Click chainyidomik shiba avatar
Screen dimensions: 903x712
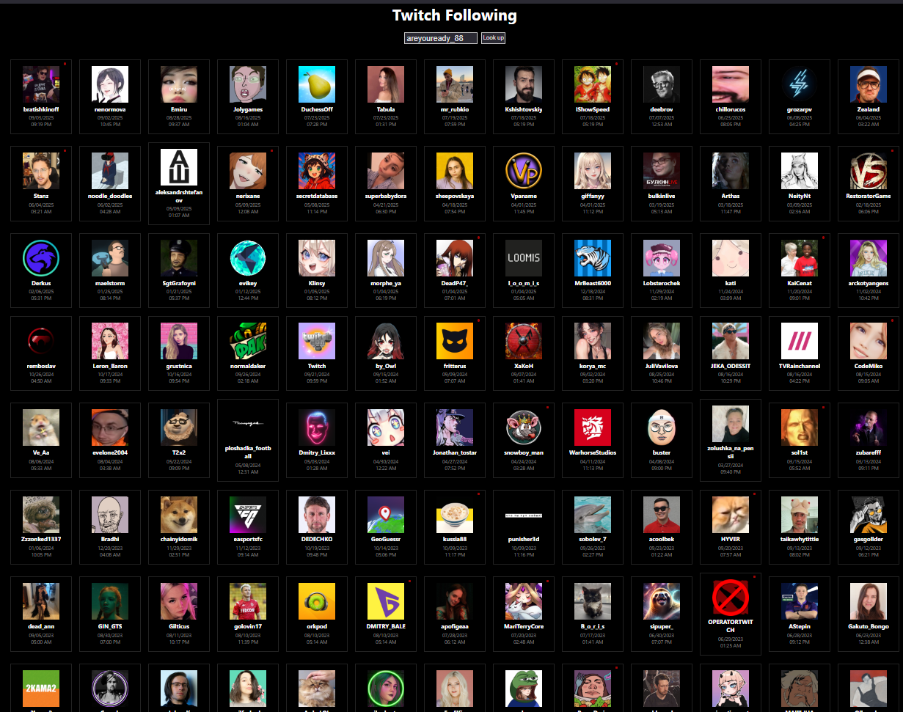click(x=179, y=515)
